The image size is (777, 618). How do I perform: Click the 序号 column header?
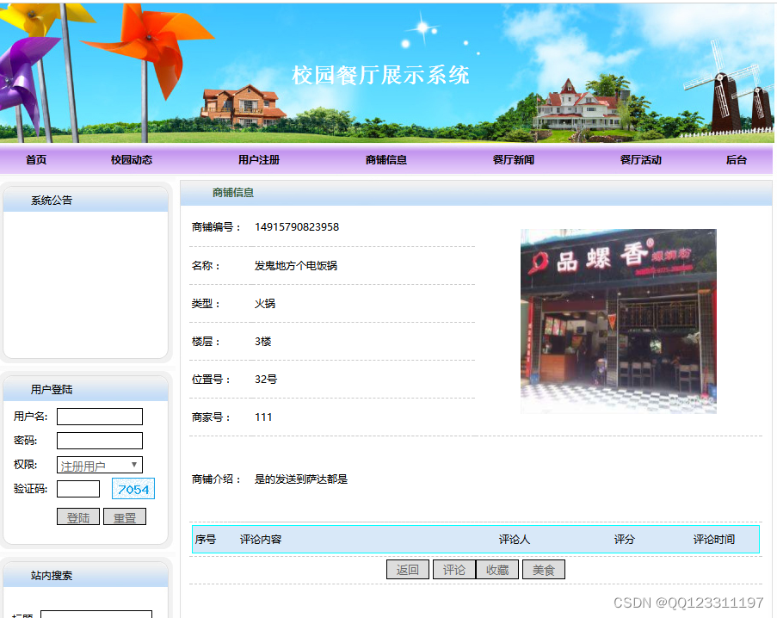coord(205,539)
